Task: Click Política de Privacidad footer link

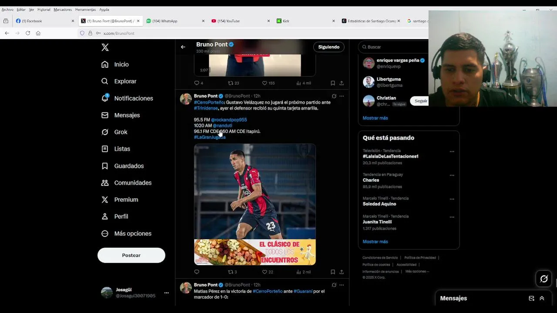Action: pos(420,258)
